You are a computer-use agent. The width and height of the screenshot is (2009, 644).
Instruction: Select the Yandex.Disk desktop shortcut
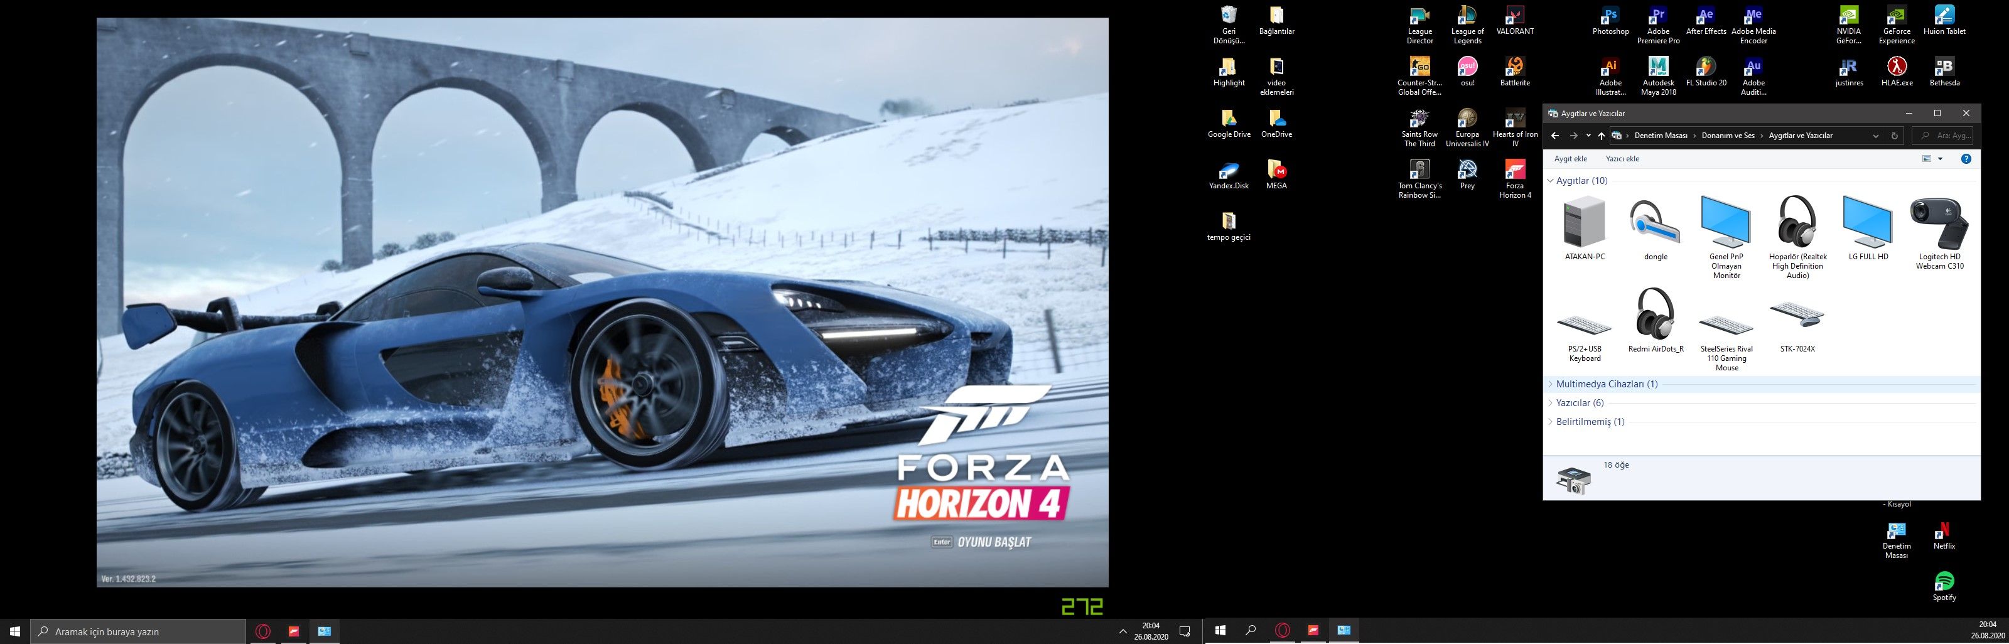pyautogui.click(x=1229, y=175)
